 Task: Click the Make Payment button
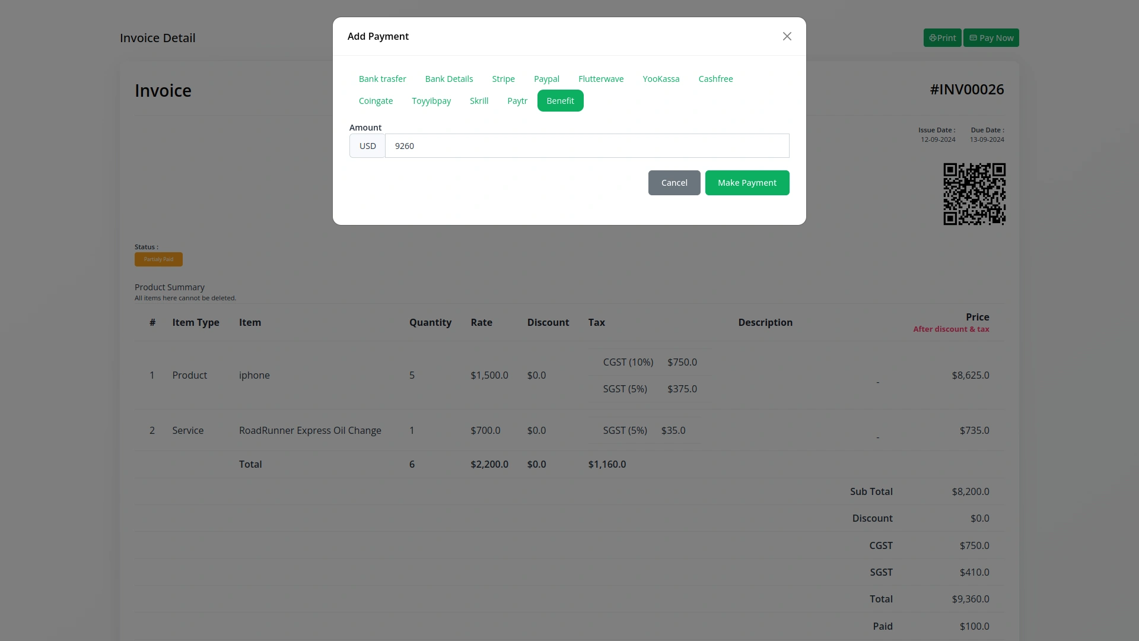[x=747, y=183]
